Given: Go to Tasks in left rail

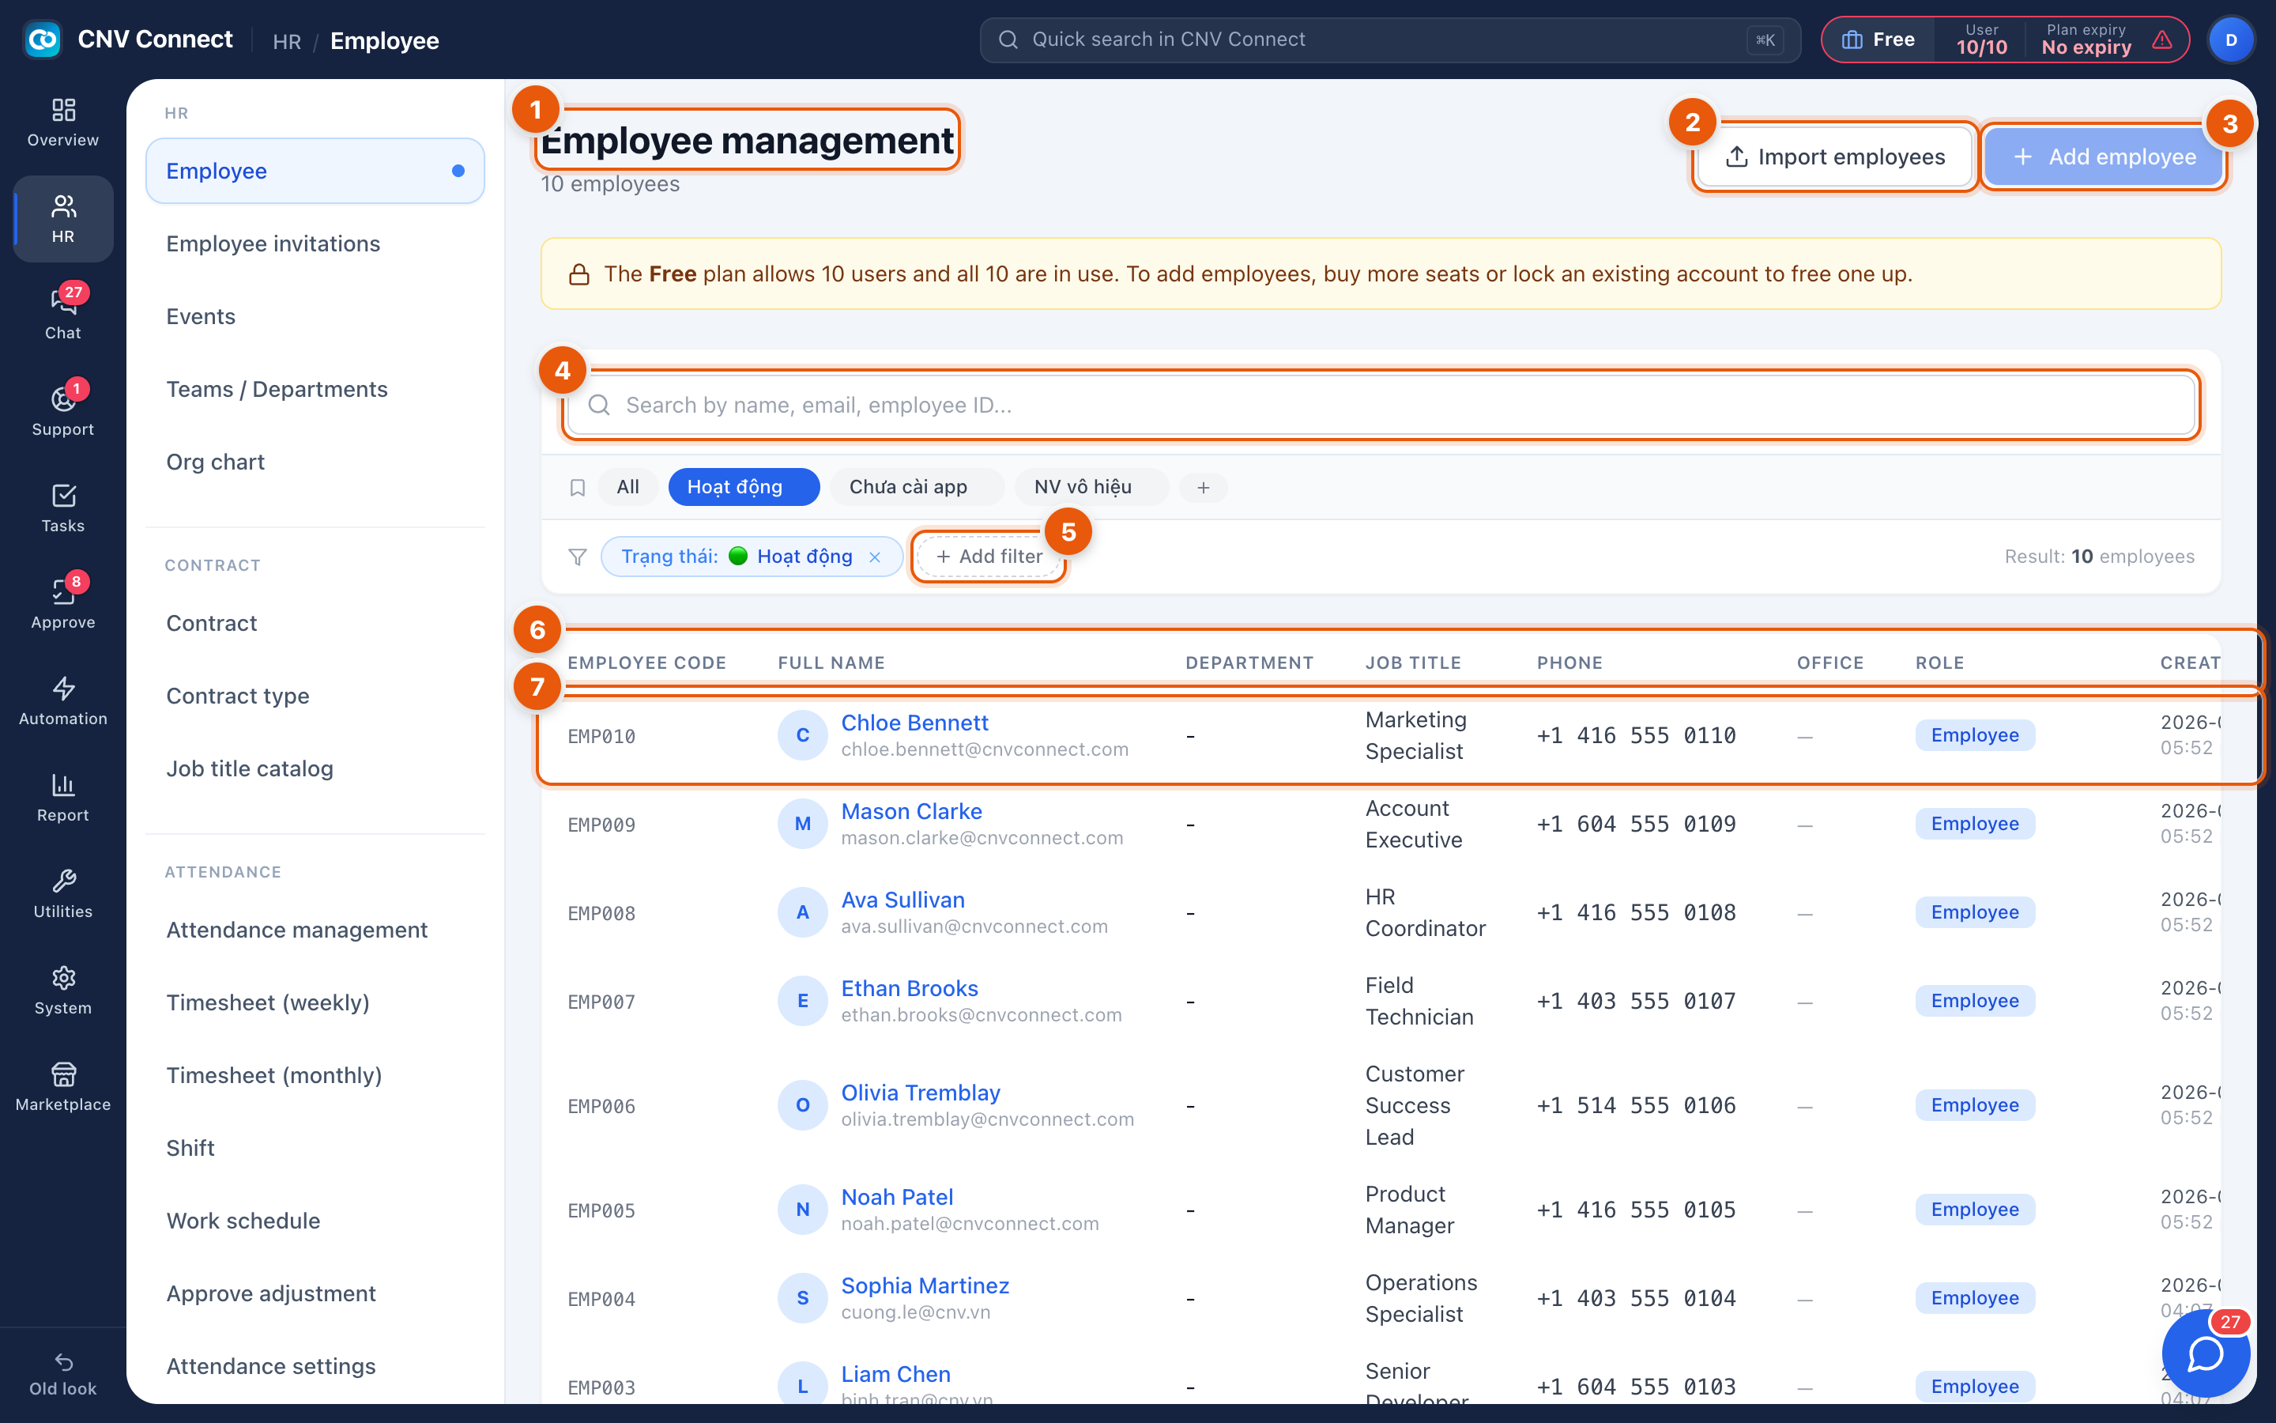Looking at the screenshot, I should pyautogui.click(x=63, y=508).
